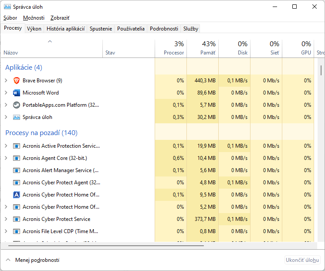
Task: Open the Služby tab
Action: click(x=191, y=29)
